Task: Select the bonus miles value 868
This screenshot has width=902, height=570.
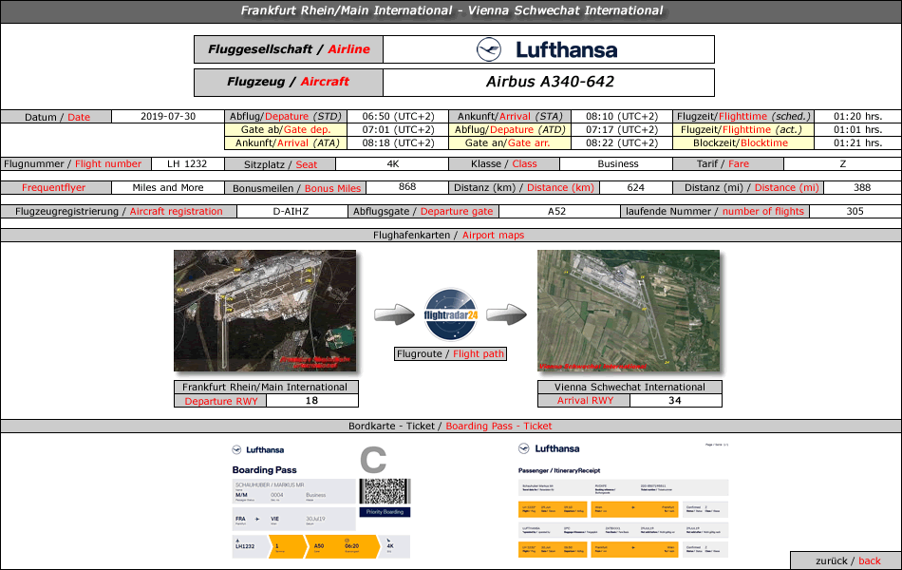Action: pyautogui.click(x=407, y=187)
